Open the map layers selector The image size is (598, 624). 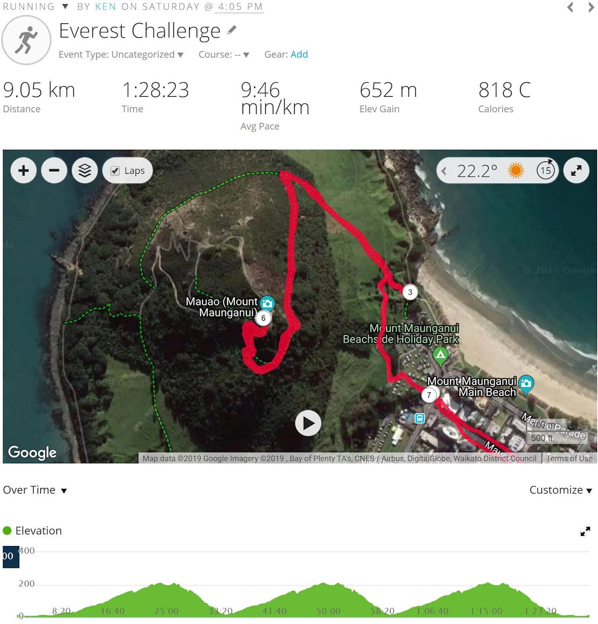tap(85, 170)
